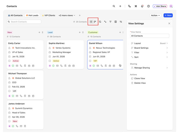The width and height of the screenshot is (178, 136).
Task: Click task checkmark on Emily Carter card
Action: coord(13,66)
